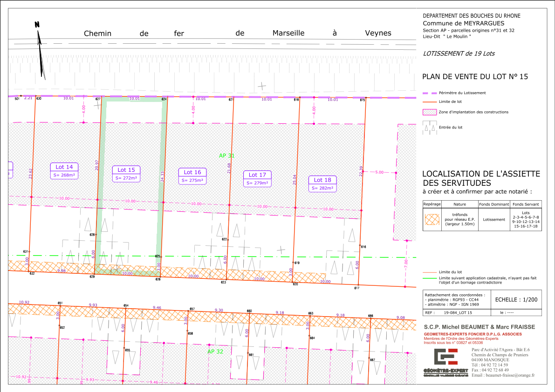This screenshot has width=555, height=392.
Task: Click the ECHELLE : 1/200 cell
Action: click(x=516, y=300)
